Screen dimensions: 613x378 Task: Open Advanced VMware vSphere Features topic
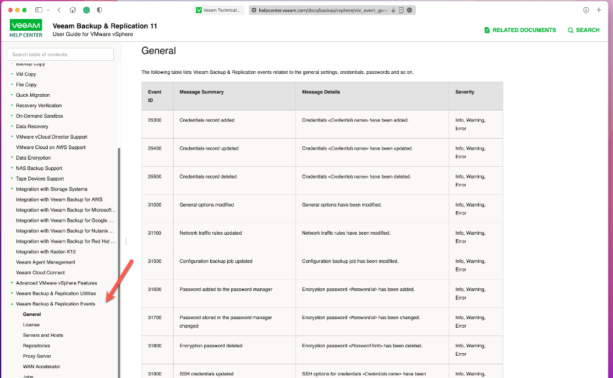click(x=56, y=283)
